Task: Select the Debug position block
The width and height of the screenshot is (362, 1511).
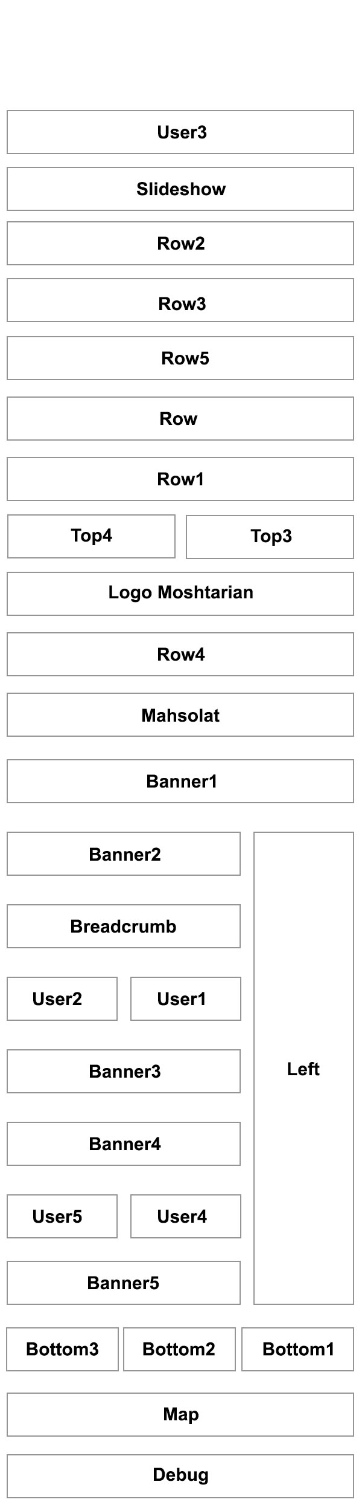Action: (180, 1475)
